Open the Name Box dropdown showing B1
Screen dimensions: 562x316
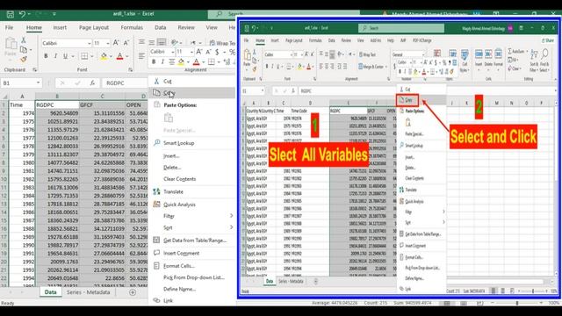click(38, 83)
